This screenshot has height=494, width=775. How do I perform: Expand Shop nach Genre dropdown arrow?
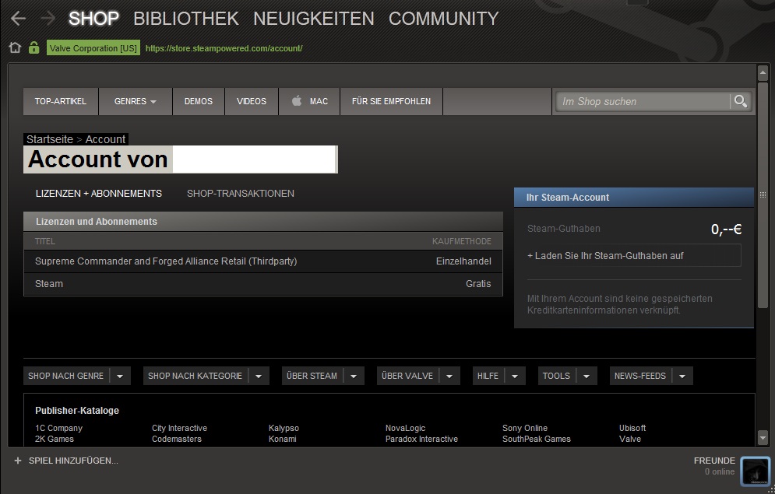tap(120, 376)
